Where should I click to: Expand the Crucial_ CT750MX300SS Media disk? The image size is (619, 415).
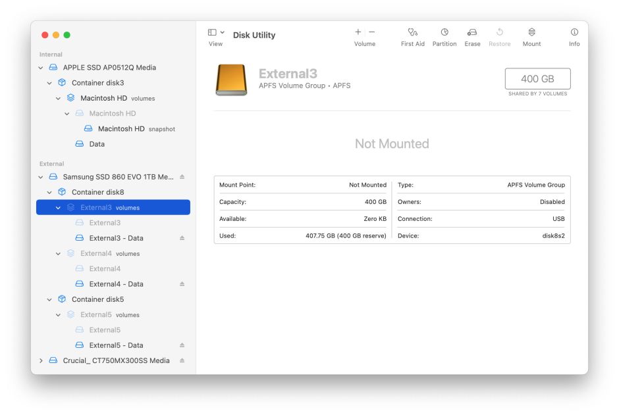click(x=41, y=360)
